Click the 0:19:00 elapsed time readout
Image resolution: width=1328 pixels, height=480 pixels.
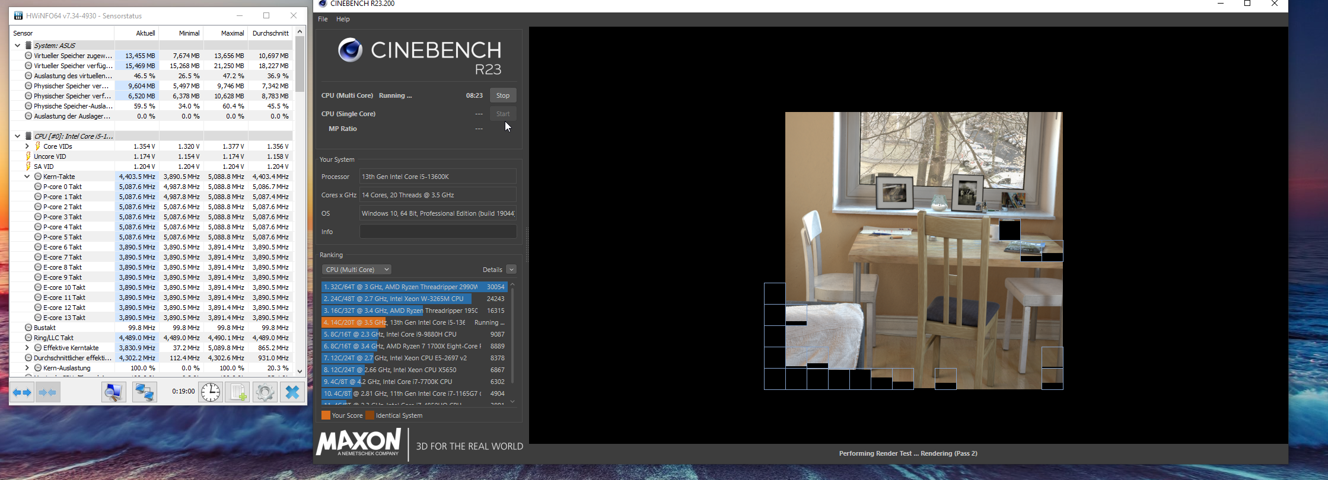click(x=183, y=391)
